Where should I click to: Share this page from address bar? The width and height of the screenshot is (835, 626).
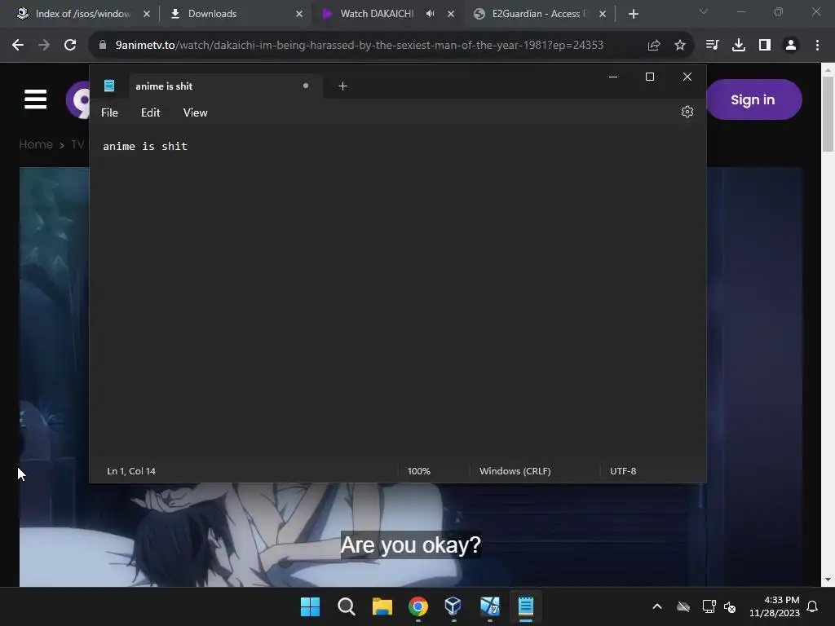click(x=654, y=46)
